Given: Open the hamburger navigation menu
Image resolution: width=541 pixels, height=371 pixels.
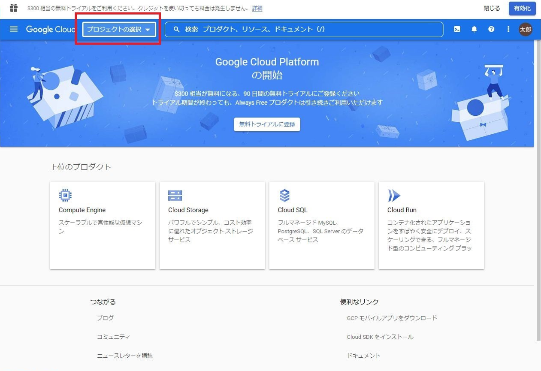Looking at the screenshot, I should (14, 29).
